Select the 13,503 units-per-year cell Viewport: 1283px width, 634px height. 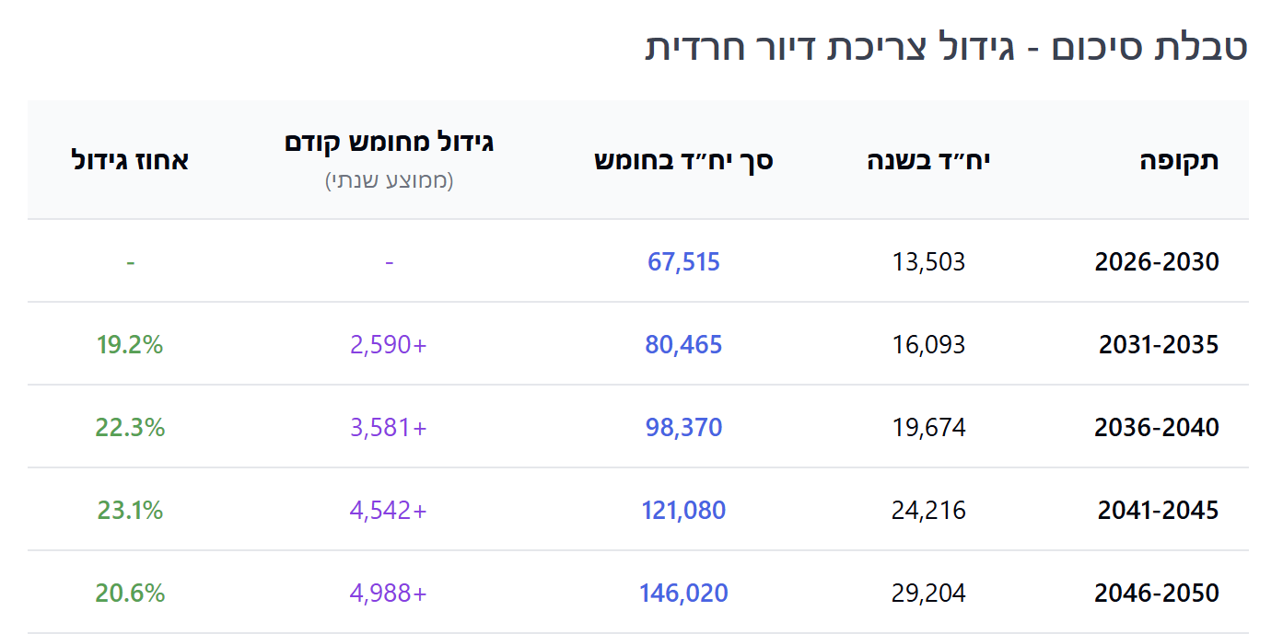(x=928, y=262)
